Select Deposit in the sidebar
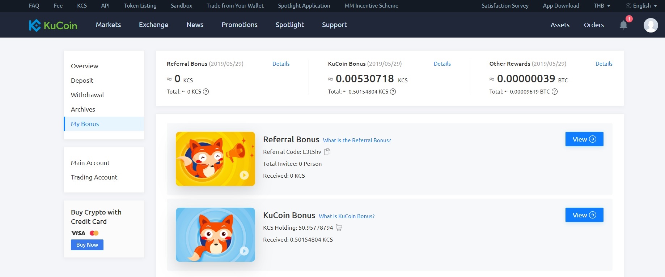The width and height of the screenshot is (665, 277). (104, 81)
